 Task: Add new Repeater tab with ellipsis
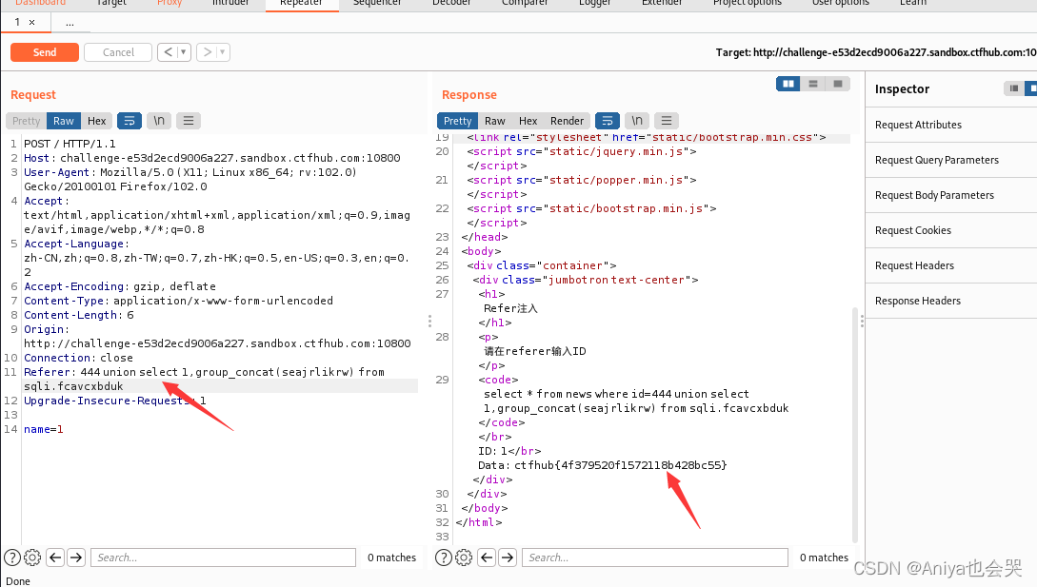click(x=70, y=23)
